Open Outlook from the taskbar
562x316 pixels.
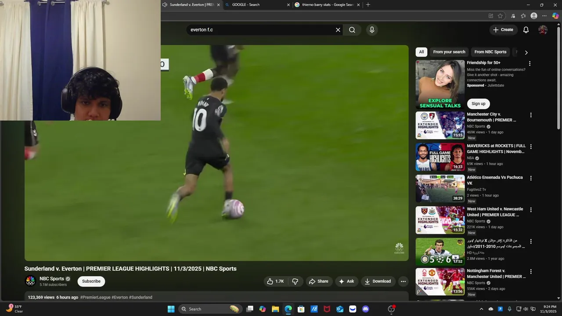(x=340, y=309)
